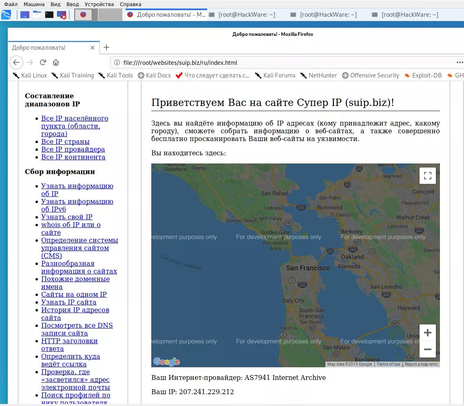Open the Exploit-DB bookmark
This screenshot has width=464, height=406.
[423, 75]
